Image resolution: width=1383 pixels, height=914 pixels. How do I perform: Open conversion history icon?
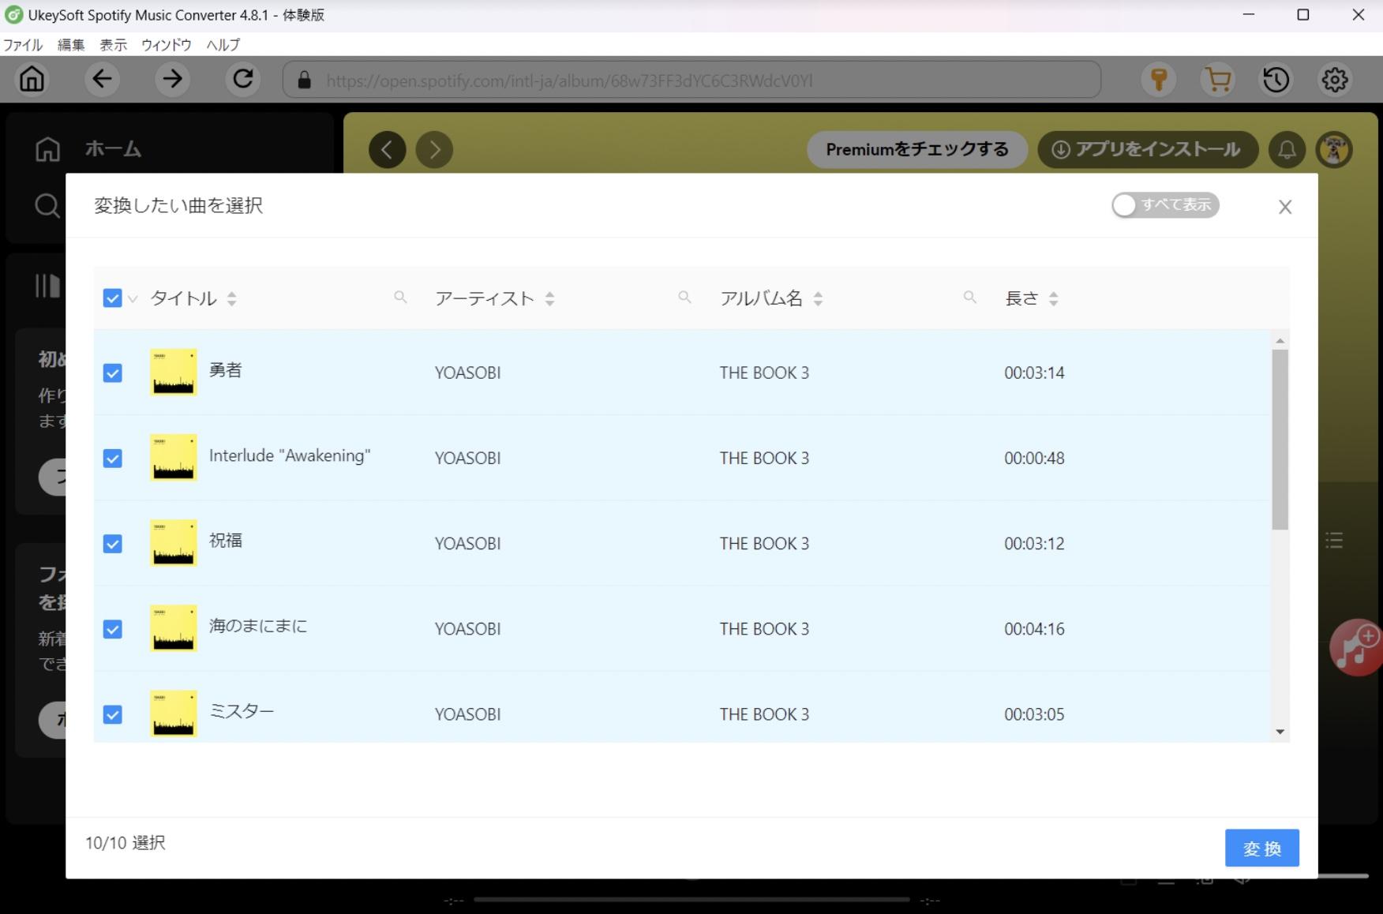pyautogui.click(x=1276, y=80)
